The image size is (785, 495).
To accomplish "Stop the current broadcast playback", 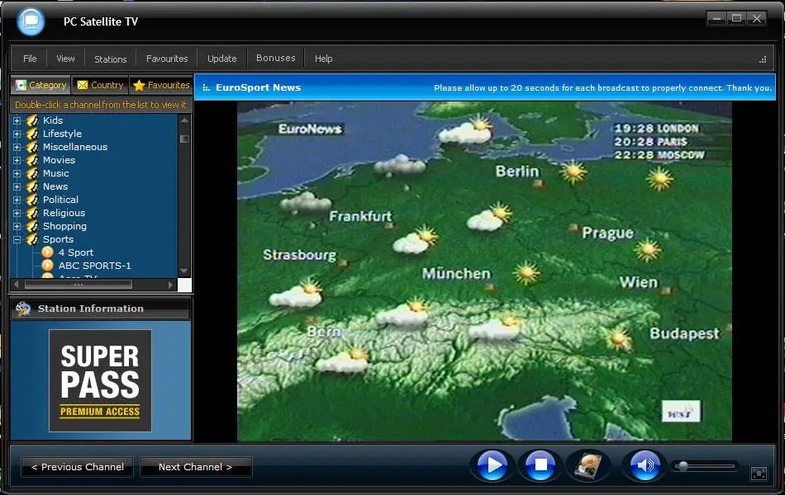I will click(x=540, y=466).
